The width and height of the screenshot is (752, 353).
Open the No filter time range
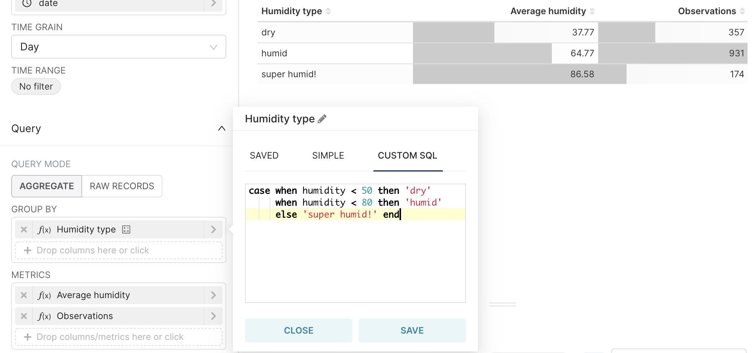(x=36, y=87)
